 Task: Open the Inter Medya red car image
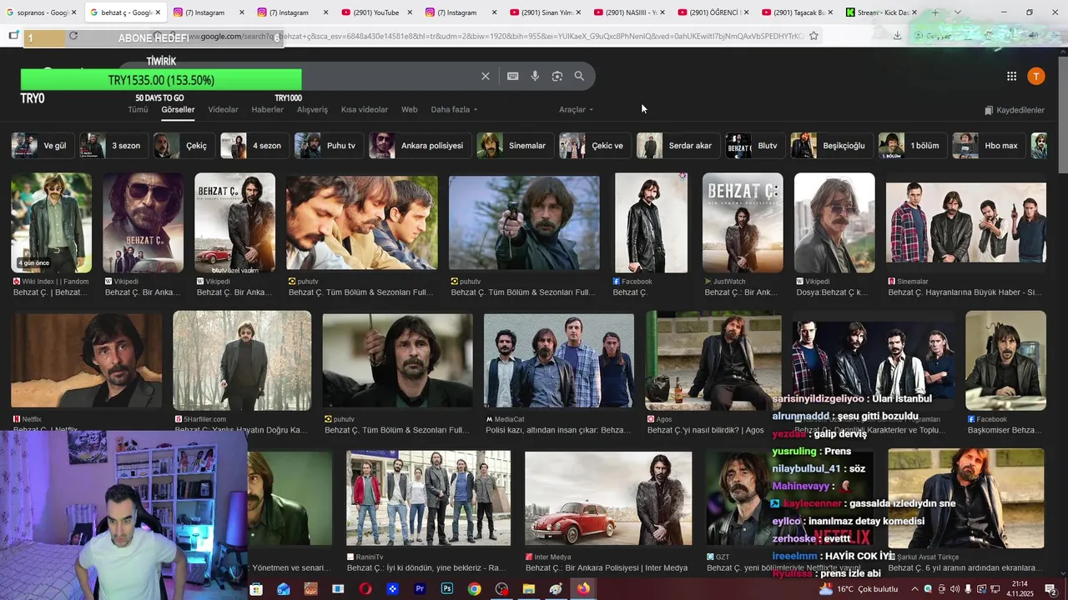click(608, 498)
